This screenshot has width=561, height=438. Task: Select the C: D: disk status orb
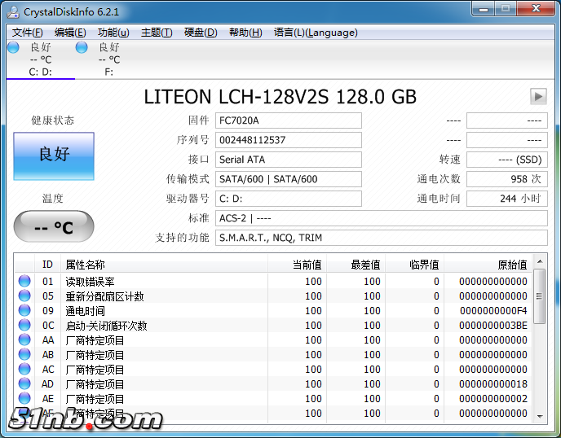coord(13,47)
